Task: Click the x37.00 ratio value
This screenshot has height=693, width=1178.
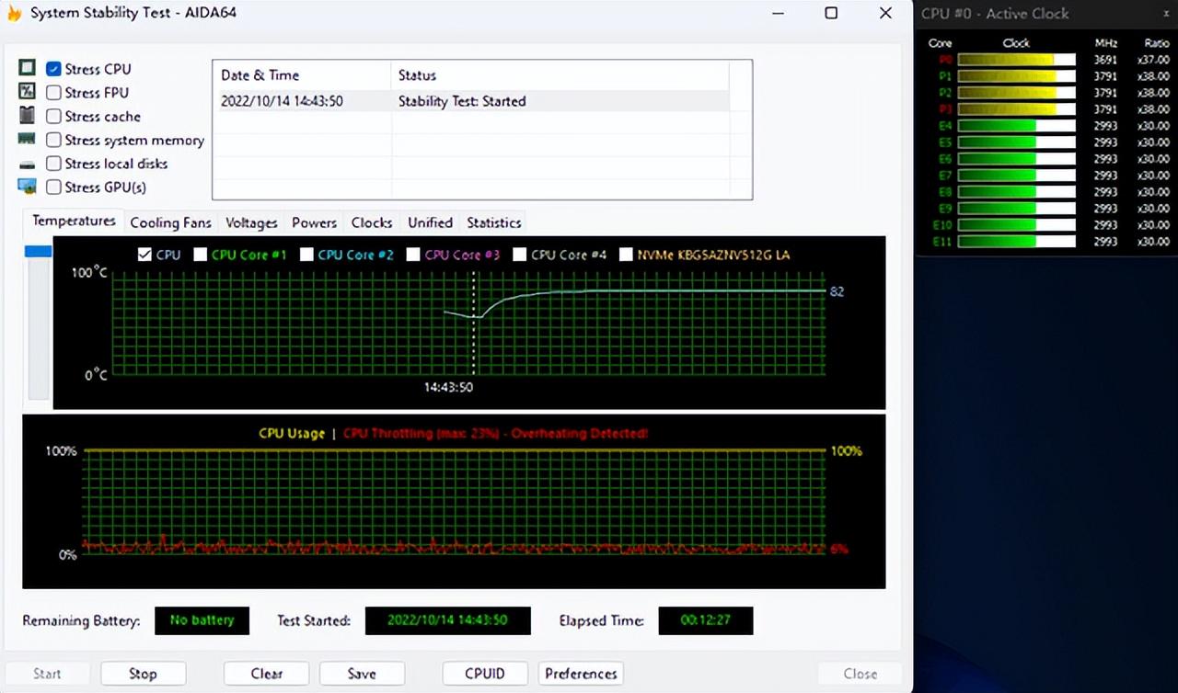Action: [1153, 60]
